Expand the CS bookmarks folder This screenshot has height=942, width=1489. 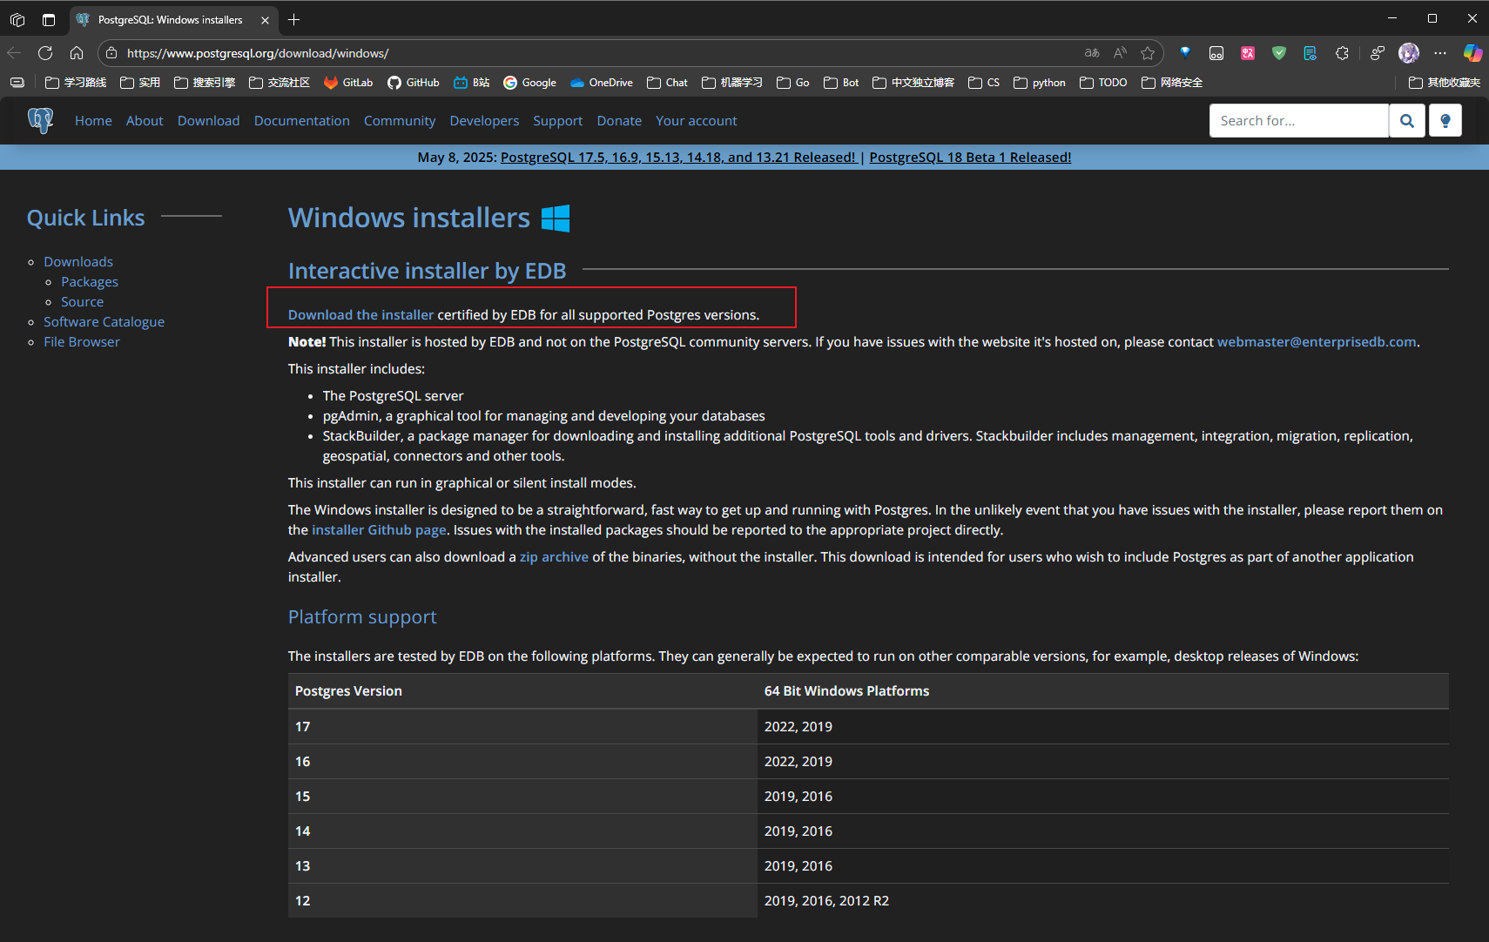coord(984,83)
